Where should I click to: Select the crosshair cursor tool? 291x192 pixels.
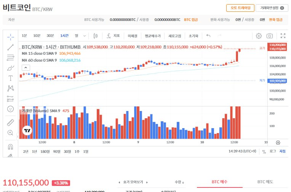point(11,37)
